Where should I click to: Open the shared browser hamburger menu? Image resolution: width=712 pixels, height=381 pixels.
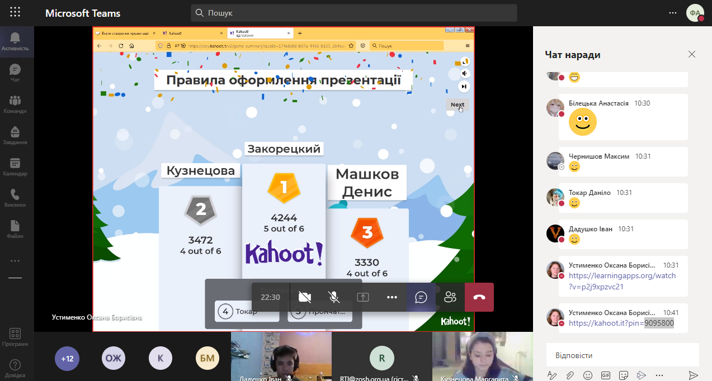click(x=468, y=46)
